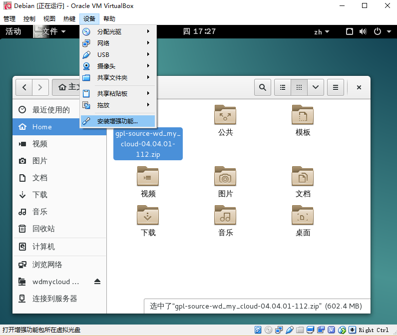Click the 设备 menu header

tap(89, 19)
